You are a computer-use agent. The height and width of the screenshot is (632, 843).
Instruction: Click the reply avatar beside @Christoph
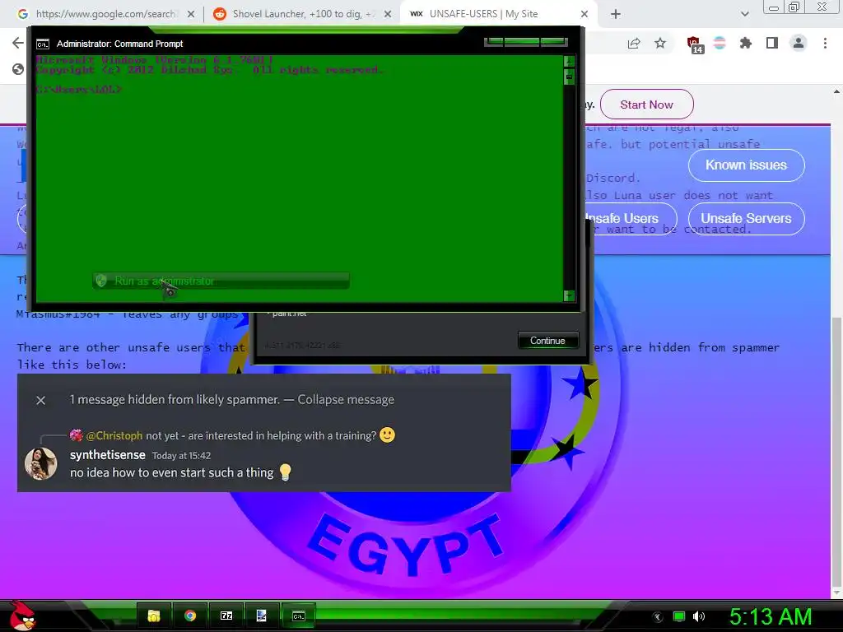77,434
